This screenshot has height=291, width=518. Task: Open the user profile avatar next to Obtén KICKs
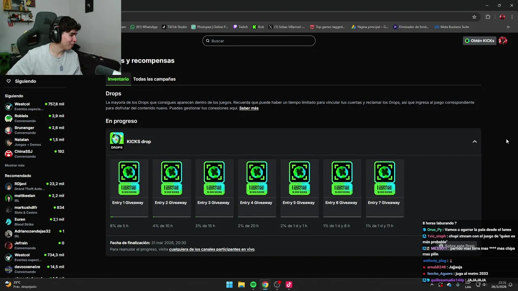coord(503,40)
